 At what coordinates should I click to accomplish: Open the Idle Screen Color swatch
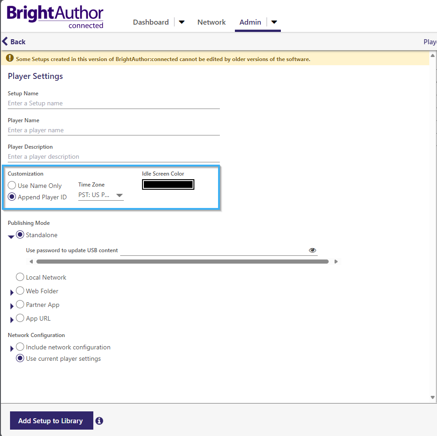click(168, 184)
